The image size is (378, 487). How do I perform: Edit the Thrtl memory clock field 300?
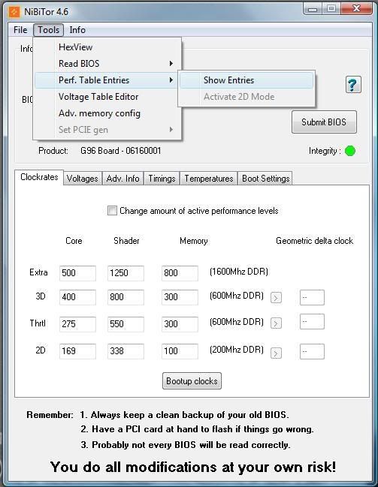tap(180, 324)
